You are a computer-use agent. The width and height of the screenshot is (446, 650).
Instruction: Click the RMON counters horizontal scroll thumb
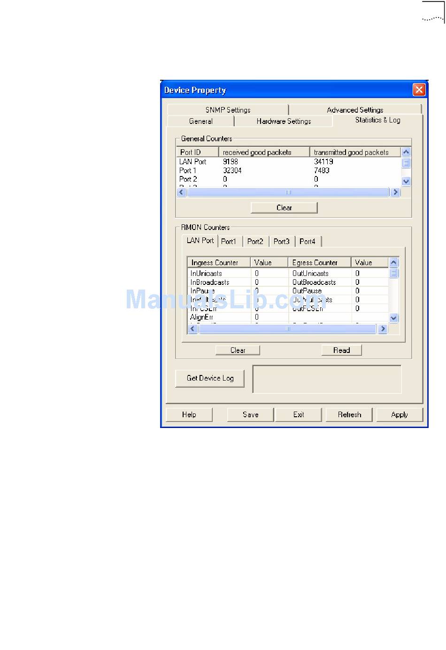[x=287, y=329]
